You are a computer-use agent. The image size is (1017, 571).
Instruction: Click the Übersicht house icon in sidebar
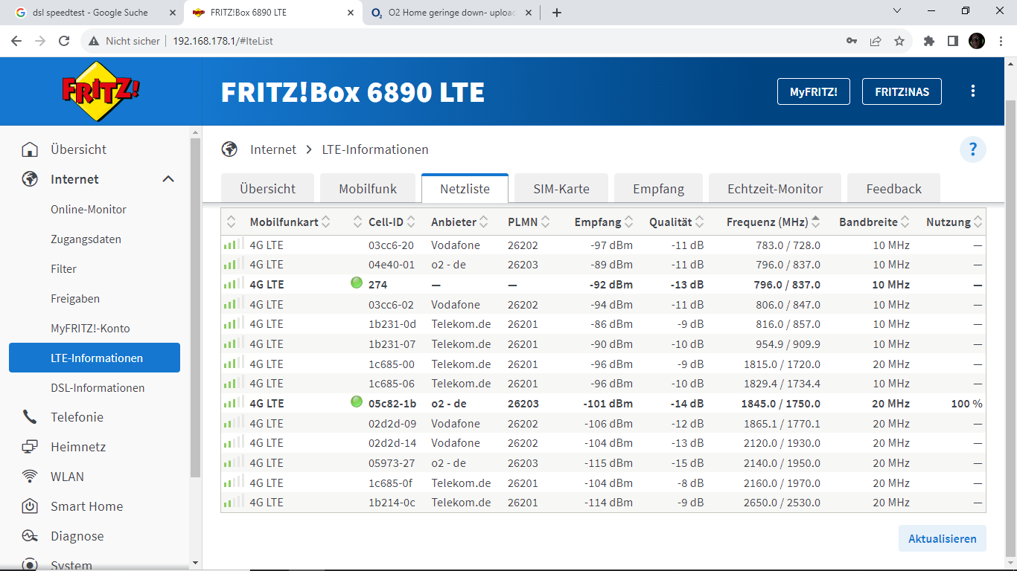click(30, 149)
